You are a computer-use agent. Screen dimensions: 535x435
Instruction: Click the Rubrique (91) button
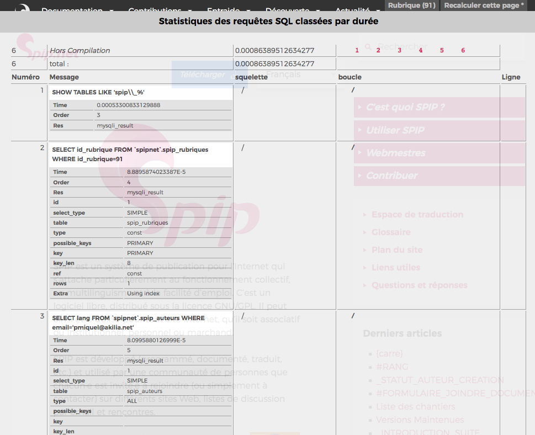click(411, 6)
